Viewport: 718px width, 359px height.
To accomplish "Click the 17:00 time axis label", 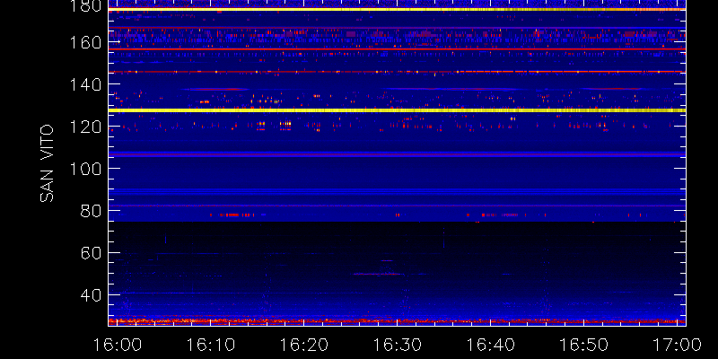I will [x=677, y=345].
